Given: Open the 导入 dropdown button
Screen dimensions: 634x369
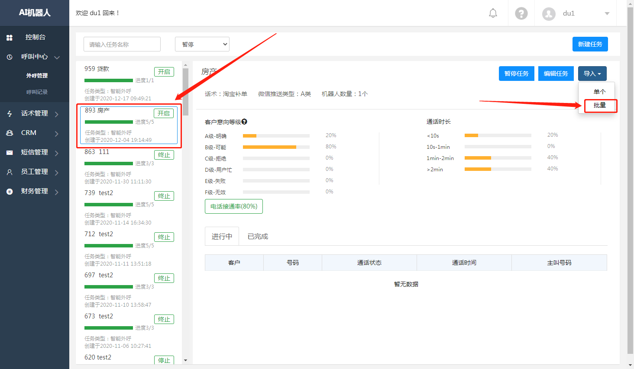Looking at the screenshot, I should tap(592, 74).
